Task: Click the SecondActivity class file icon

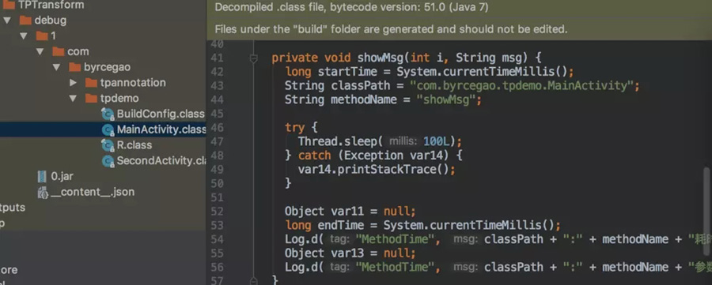Action: (108, 161)
